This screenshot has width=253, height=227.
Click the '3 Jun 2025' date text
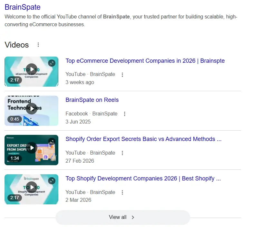pos(78,122)
